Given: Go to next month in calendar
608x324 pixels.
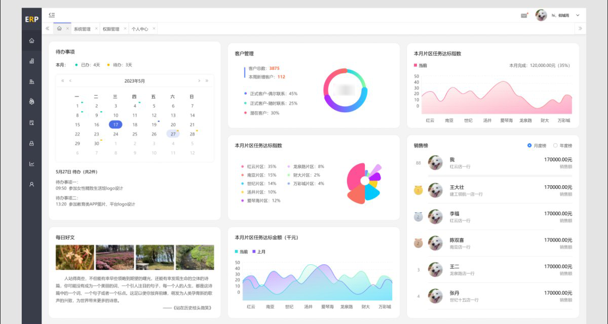Looking at the screenshot, I should click(x=199, y=81).
